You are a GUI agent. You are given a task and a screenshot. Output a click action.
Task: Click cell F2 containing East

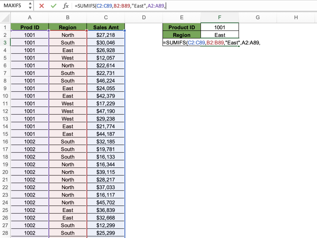[x=219, y=35]
